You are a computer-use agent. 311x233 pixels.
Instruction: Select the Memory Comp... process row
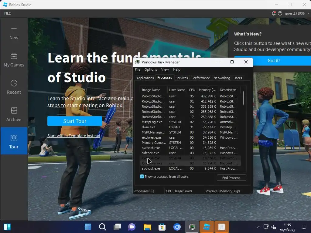(190, 143)
